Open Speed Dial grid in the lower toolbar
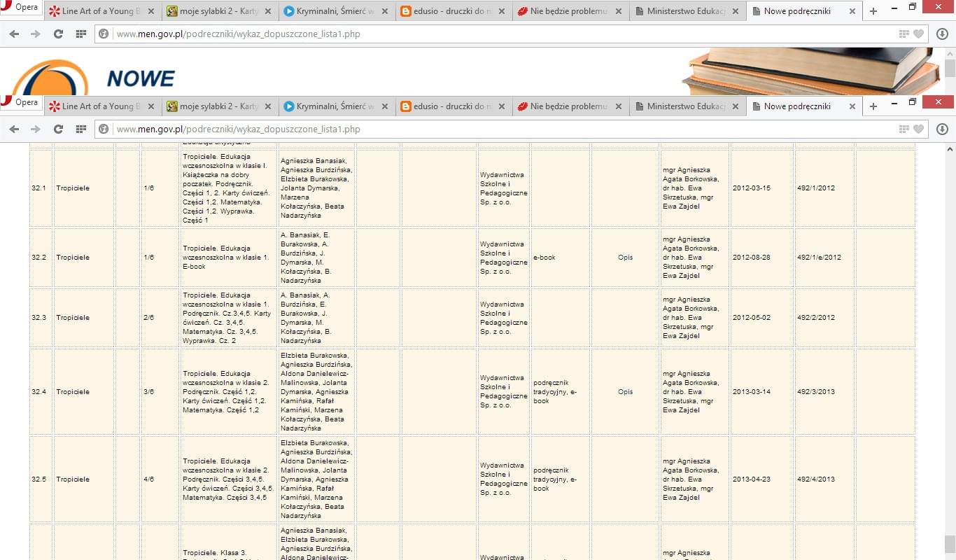 80,129
